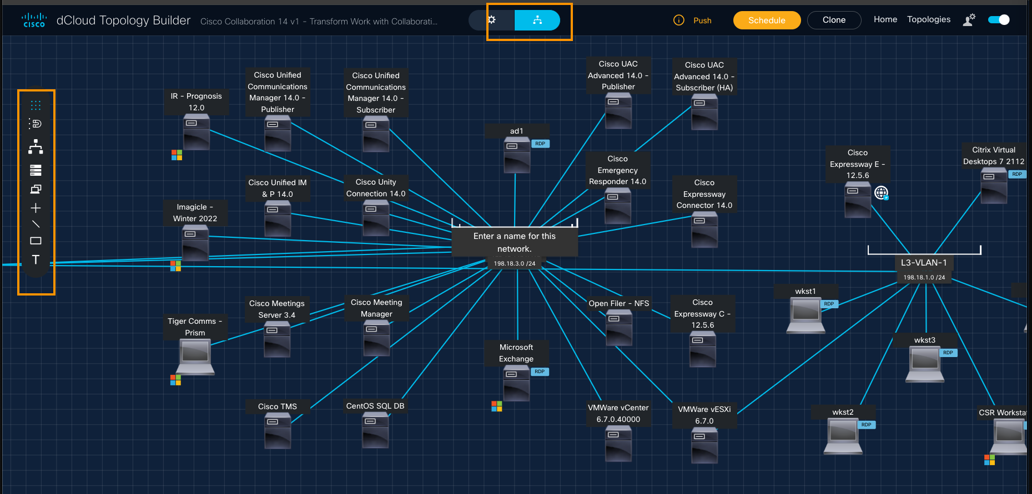The image size is (1032, 494).
Task: Open the RDP badge on ad1
Action: tap(540, 144)
